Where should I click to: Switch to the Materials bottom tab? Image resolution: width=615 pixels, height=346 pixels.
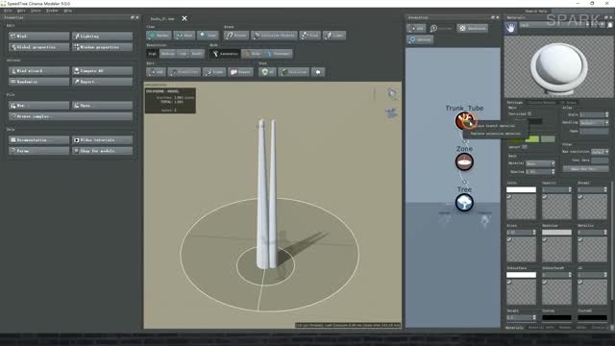515,328
